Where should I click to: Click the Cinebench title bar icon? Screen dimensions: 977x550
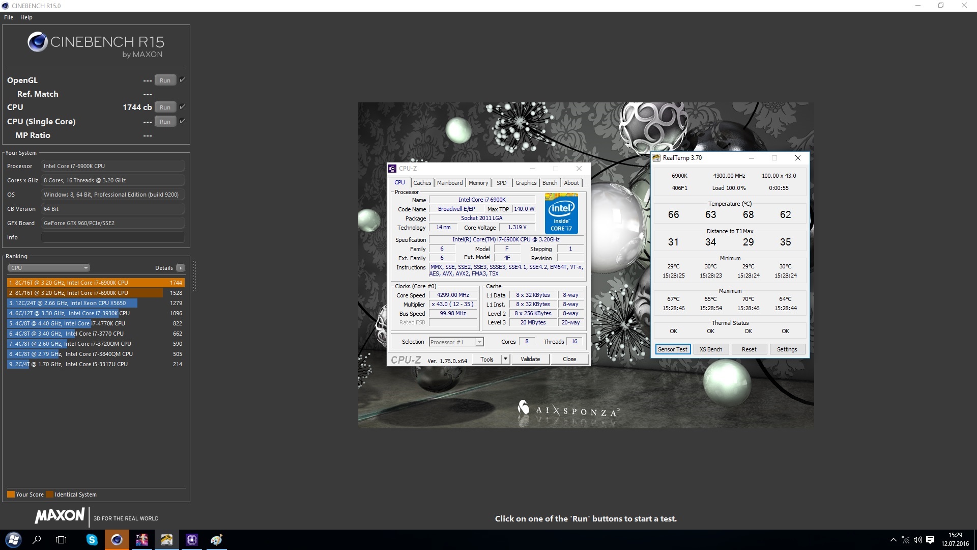(5, 6)
